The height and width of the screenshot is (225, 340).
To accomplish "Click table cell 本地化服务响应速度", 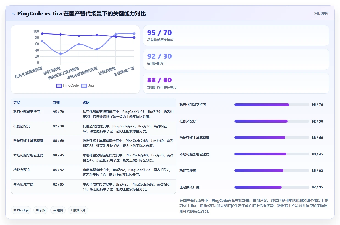I will [28, 155].
